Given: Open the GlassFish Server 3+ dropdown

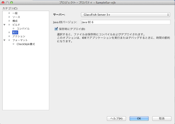Looking at the screenshot, I should coord(126,15).
